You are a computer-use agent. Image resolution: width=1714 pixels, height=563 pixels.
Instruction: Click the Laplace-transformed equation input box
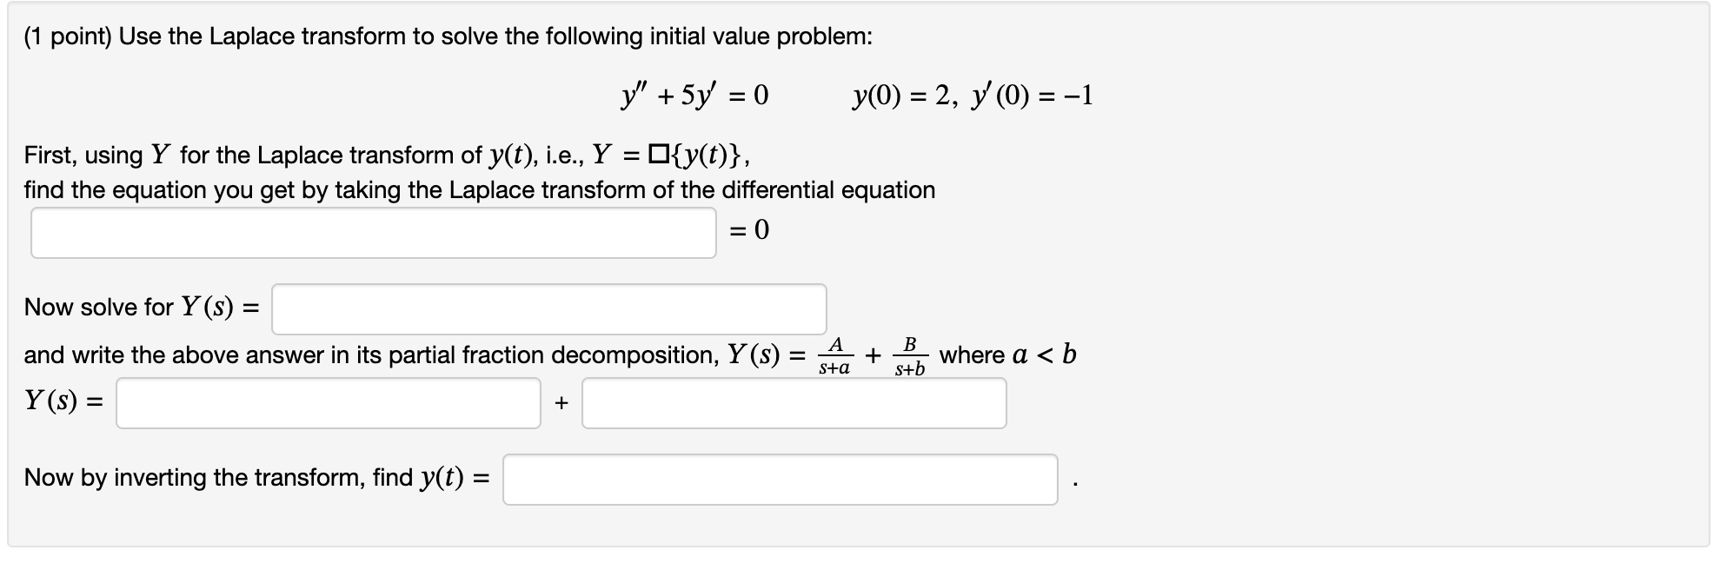tap(374, 233)
